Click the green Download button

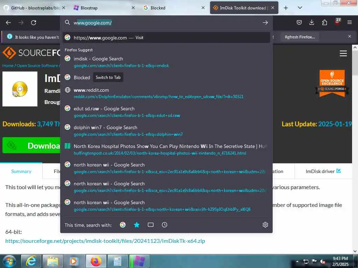(x=31, y=146)
